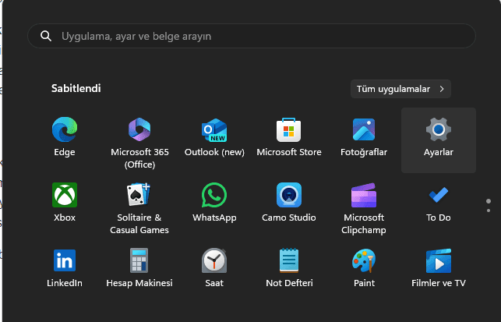Click the search box 'Uygulama, ayar ve belge arayın'
The width and height of the screenshot is (501, 322).
(252, 36)
